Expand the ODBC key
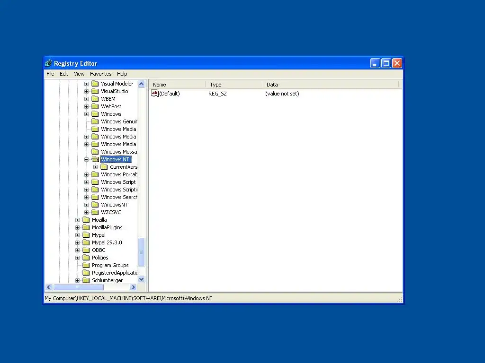The image size is (485, 363). tap(78, 251)
